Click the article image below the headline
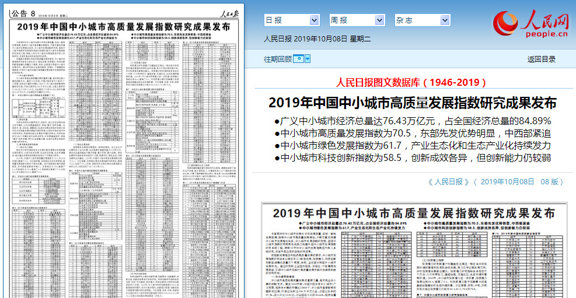The image size is (576, 298). coord(413,250)
